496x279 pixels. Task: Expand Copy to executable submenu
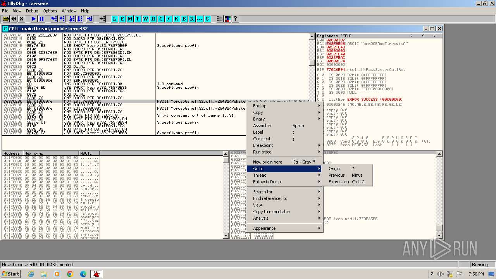pos(285,212)
